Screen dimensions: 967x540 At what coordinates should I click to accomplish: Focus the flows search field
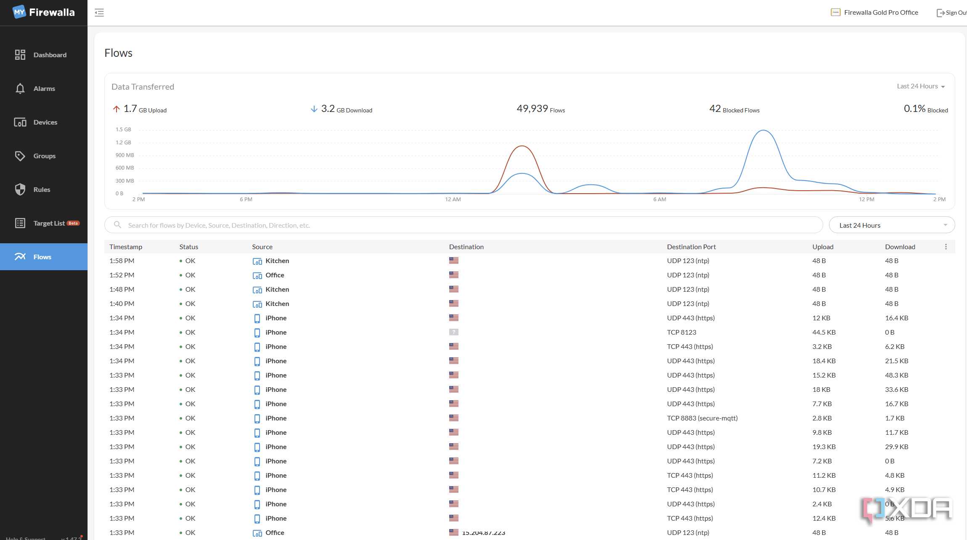click(464, 225)
